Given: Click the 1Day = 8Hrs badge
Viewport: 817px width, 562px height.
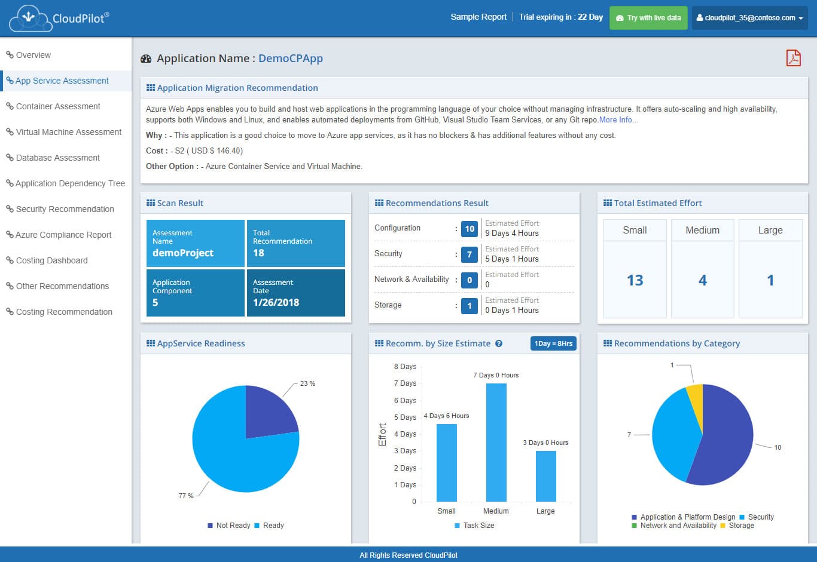Looking at the screenshot, I should click(x=553, y=343).
